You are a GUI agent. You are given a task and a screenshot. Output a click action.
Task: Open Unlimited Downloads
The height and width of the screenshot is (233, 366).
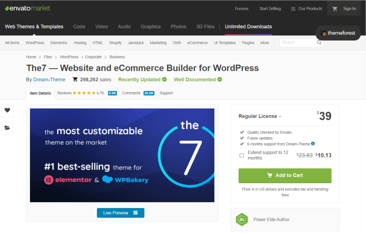248,26
